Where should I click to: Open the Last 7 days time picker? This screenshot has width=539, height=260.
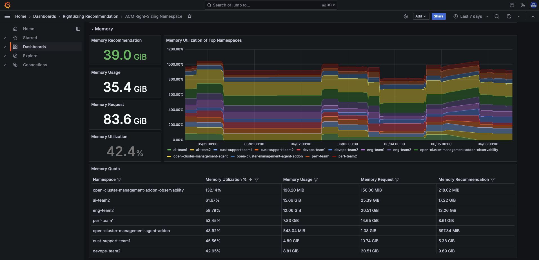click(x=471, y=16)
